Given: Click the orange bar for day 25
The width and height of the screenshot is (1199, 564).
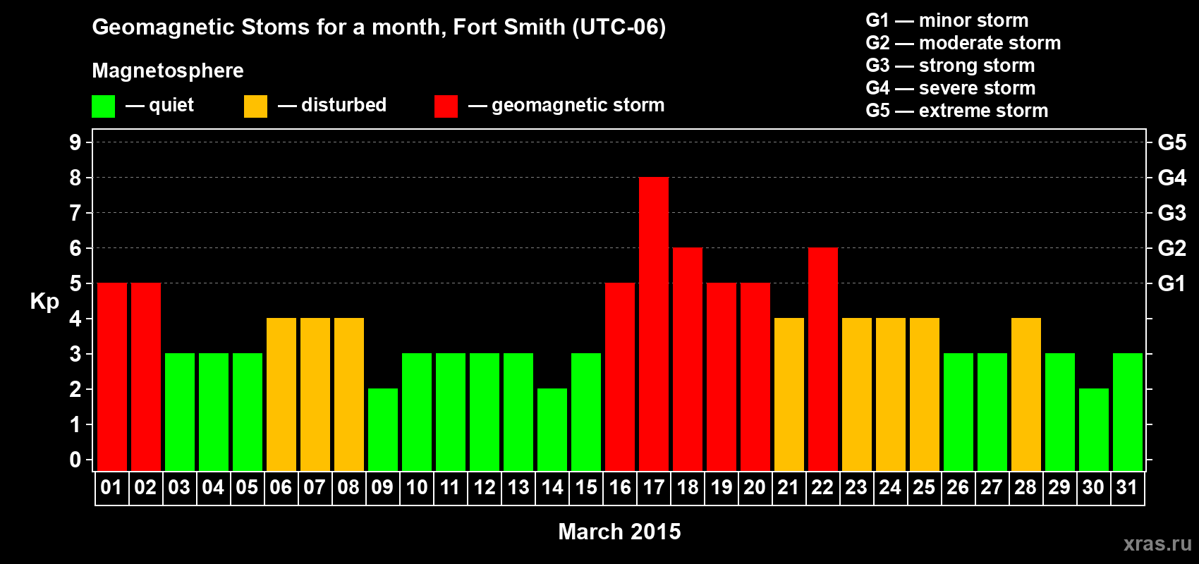Looking at the screenshot, I should [925, 394].
